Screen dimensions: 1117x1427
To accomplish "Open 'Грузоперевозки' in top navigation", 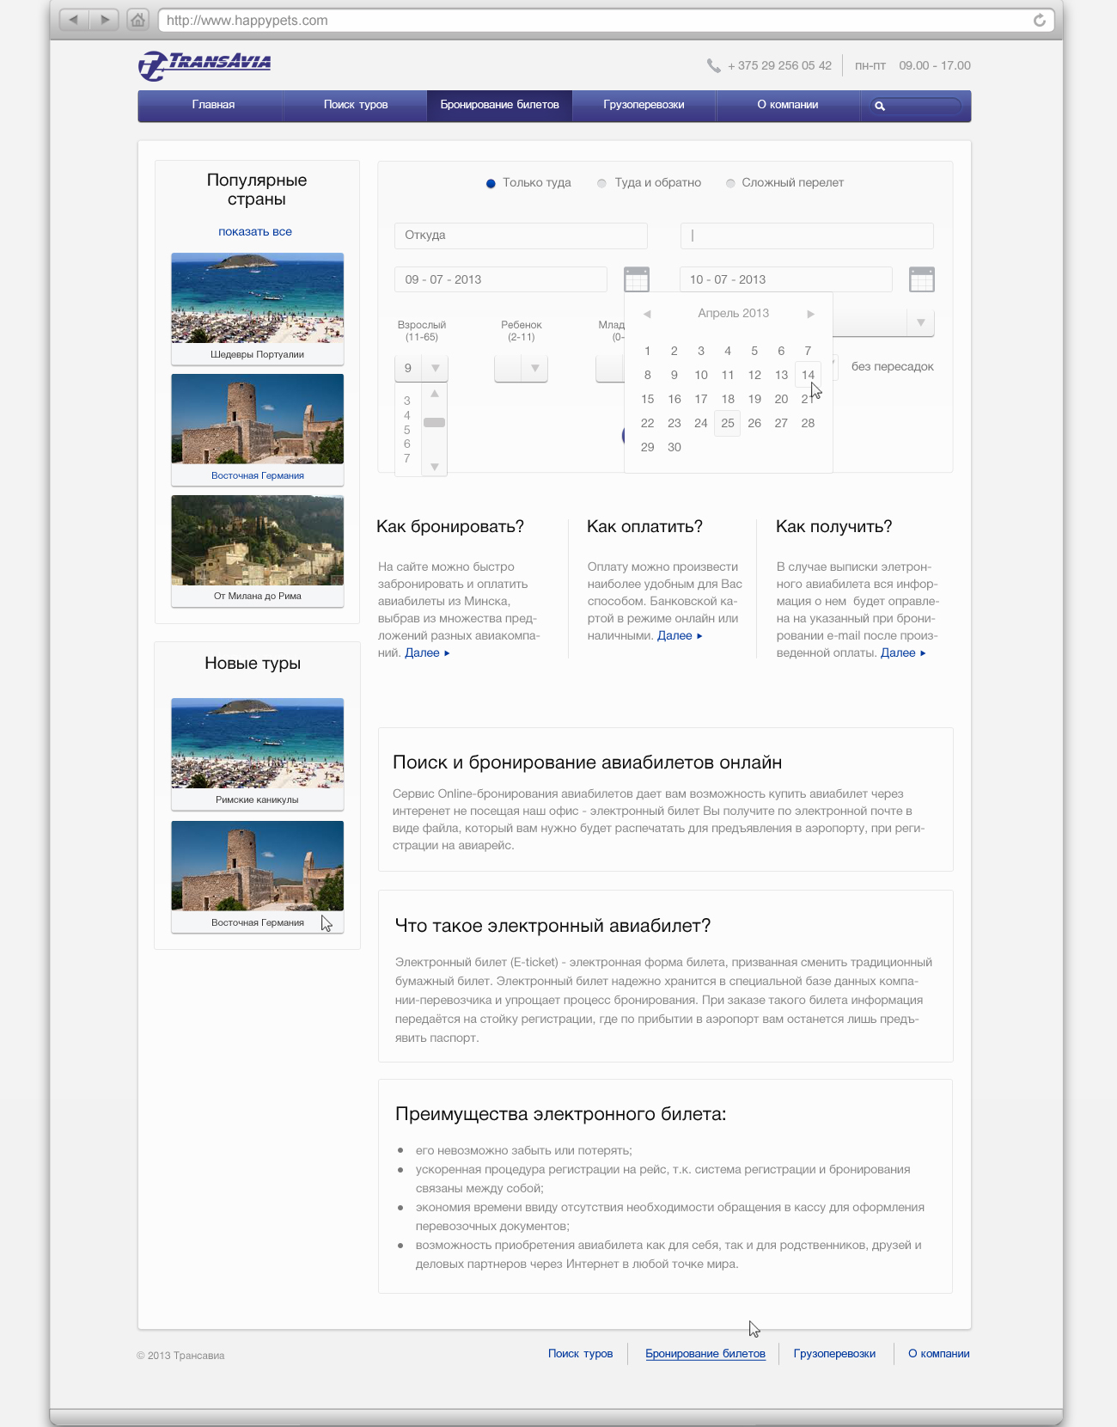I will [x=644, y=105].
